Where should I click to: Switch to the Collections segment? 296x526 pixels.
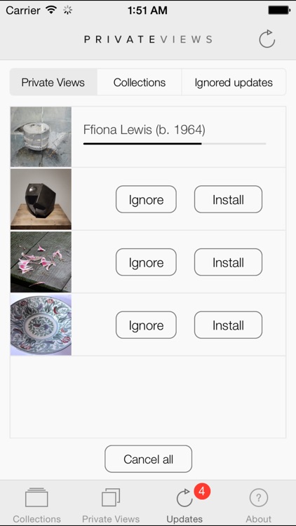click(140, 82)
